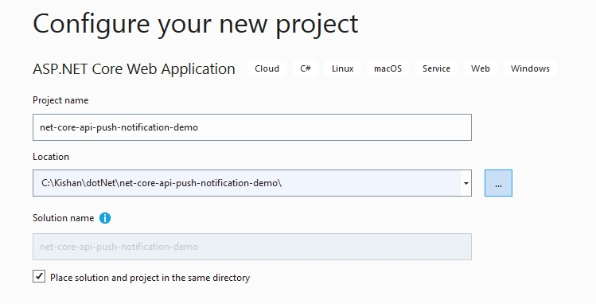Click the browse (...) button for Location
This screenshot has width=596, height=304.
click(x=498, y=183)
